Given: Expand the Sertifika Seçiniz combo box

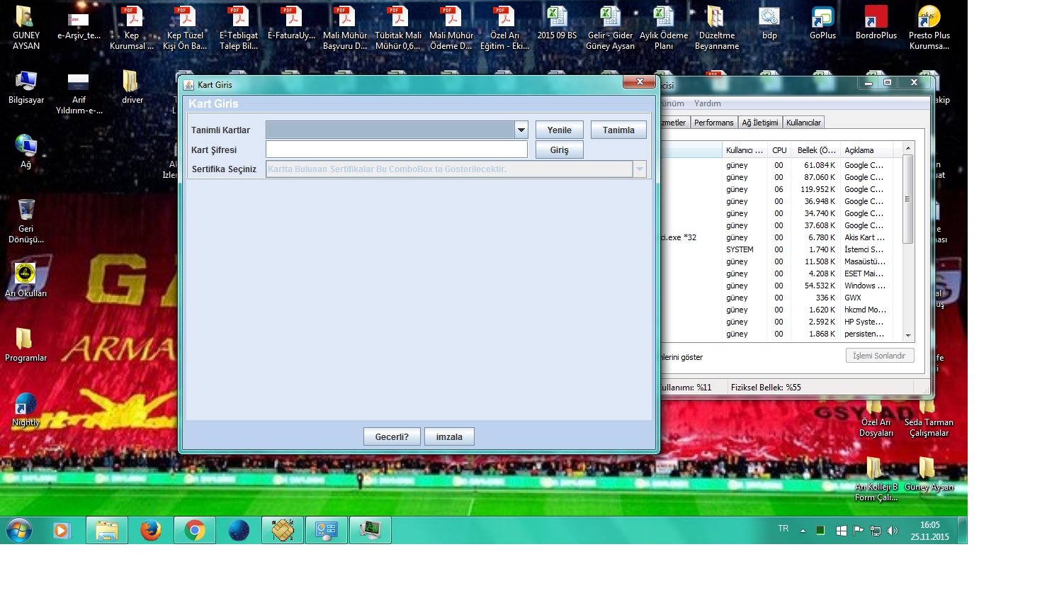Looking at the screenshot, I should point(639,169).
